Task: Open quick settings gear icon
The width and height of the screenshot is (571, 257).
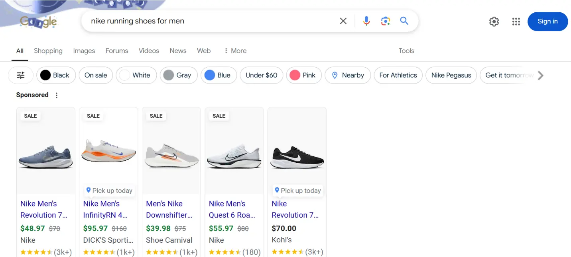Action: pos(494,21)
